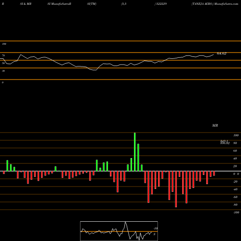This screenshot has width=241, height=241.
Task: Click the MR axis label -100
Action: click(236, 213)
